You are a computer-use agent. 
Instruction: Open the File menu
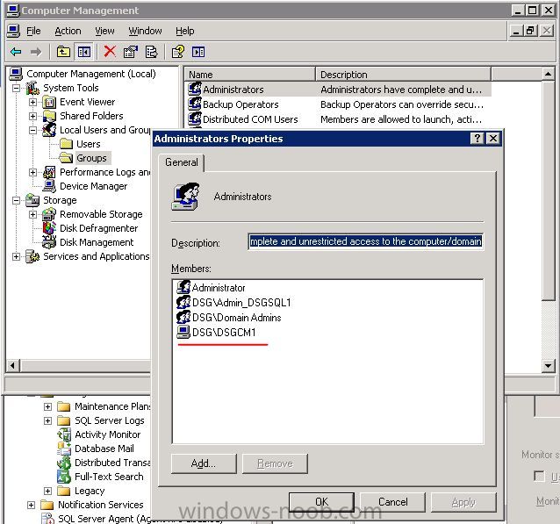33,31
